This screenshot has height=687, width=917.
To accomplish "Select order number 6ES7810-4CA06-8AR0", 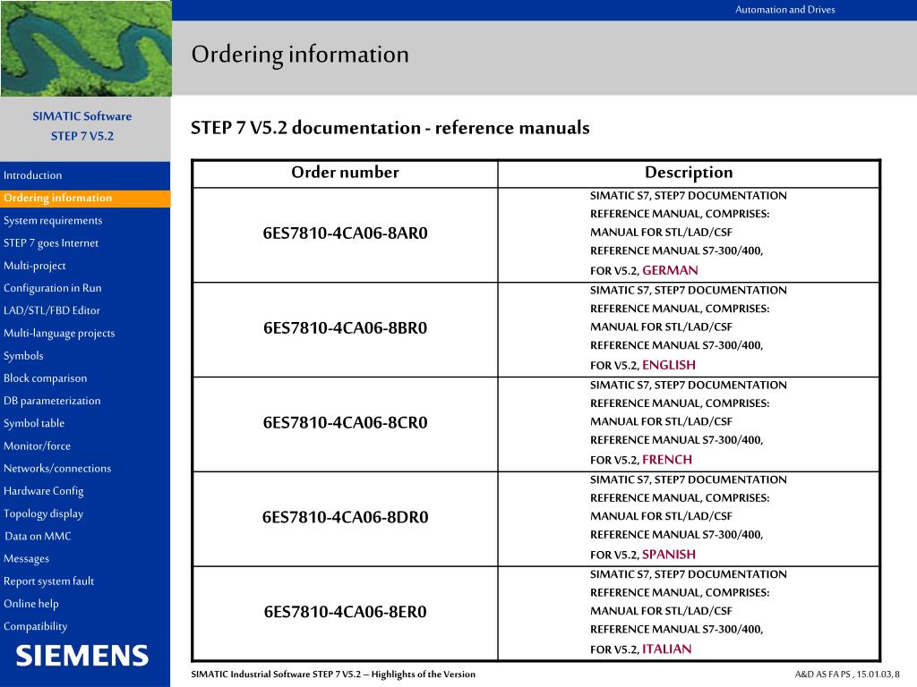I will tap(345, 233).
